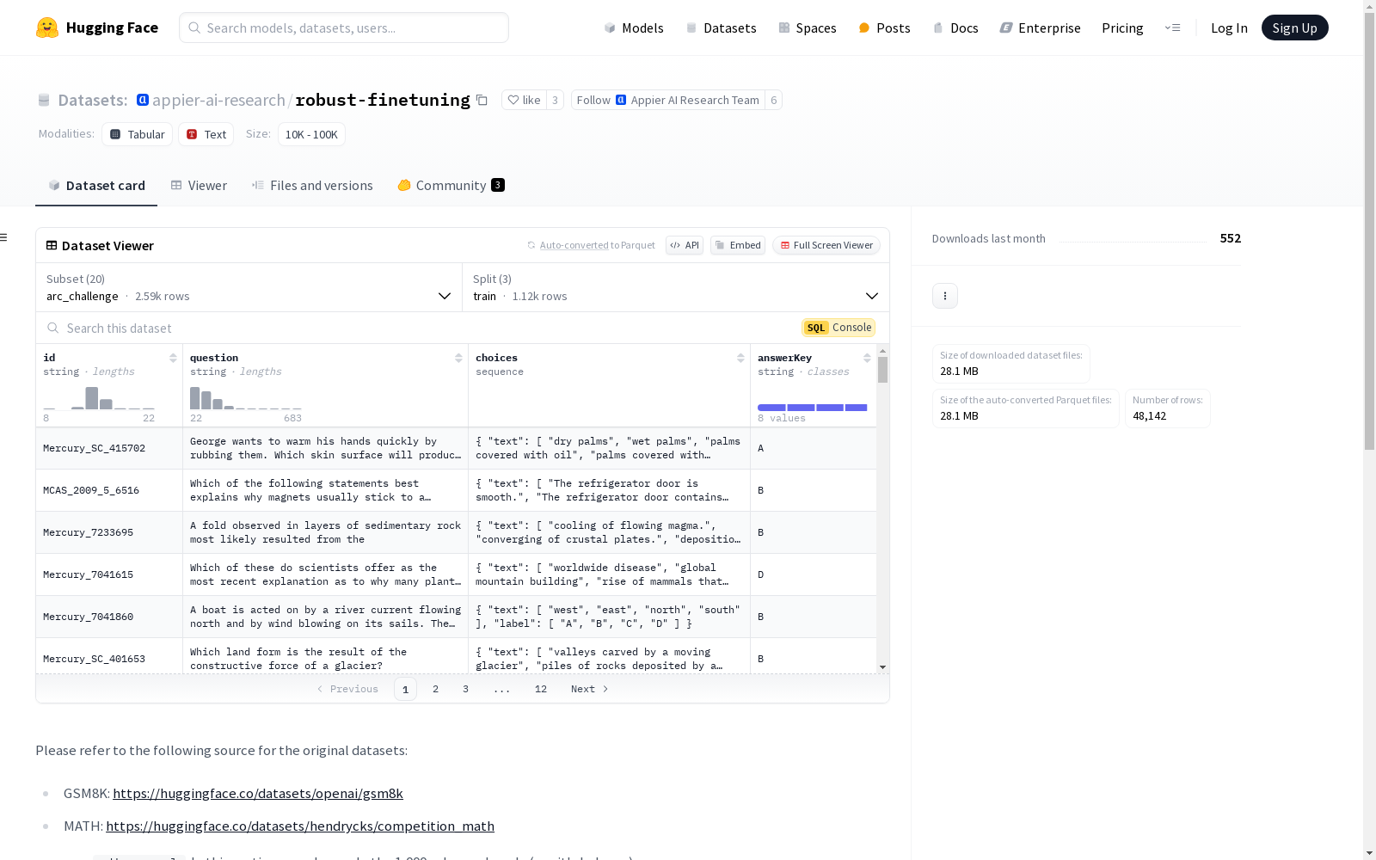
Task: Select the Mercury_7233695 row id cell
Action: 109,532
